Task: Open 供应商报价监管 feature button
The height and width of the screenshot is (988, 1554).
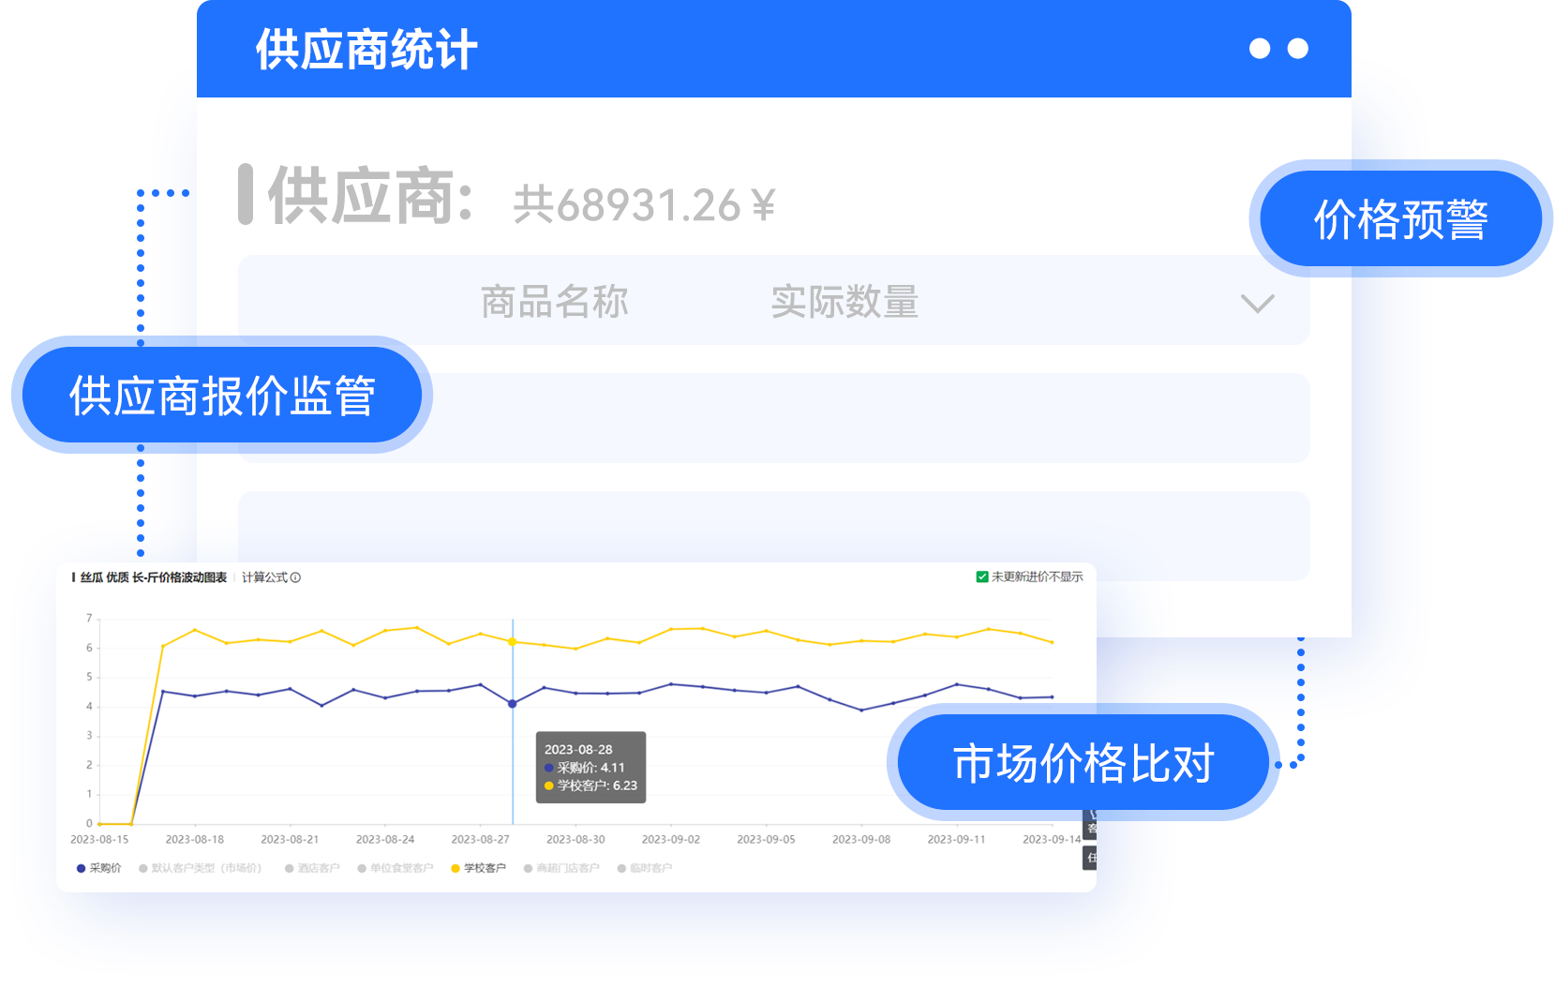Action: pyautogui.click(x=221, y=396)
